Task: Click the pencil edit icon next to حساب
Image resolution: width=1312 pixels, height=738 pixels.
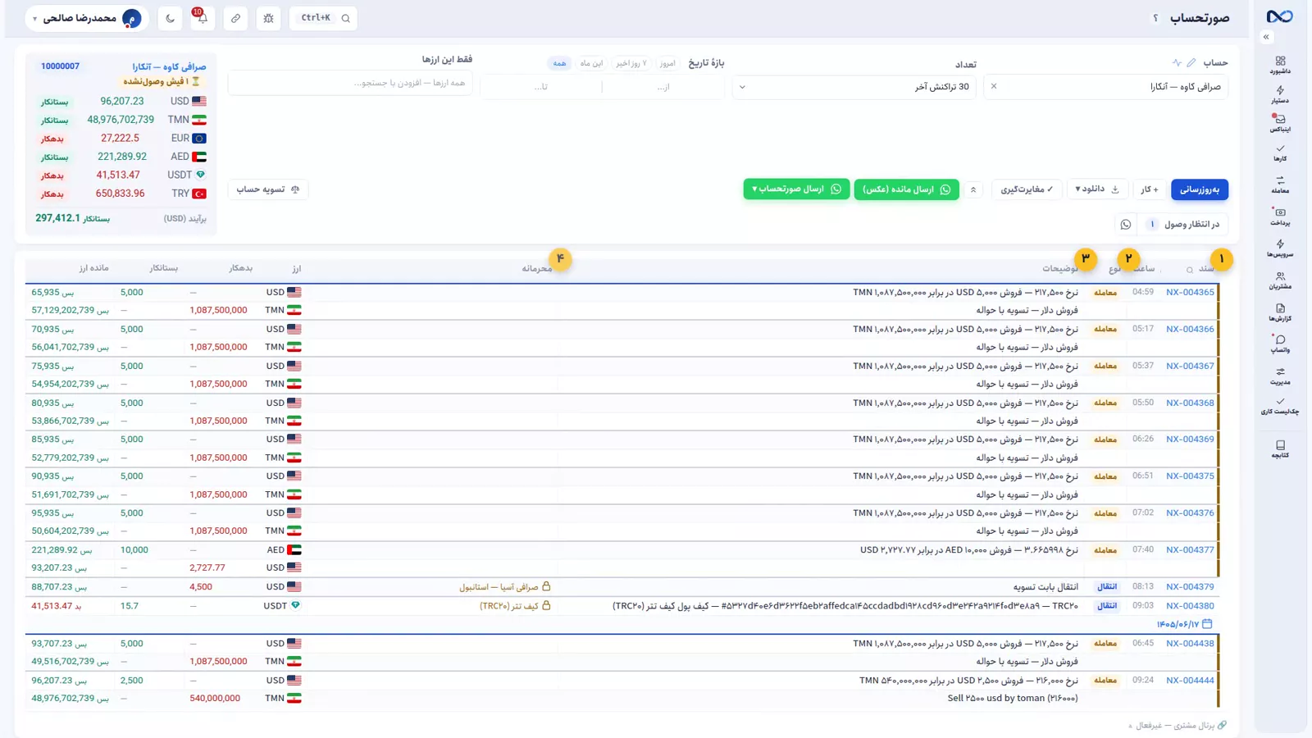Action: point(1191,63)
